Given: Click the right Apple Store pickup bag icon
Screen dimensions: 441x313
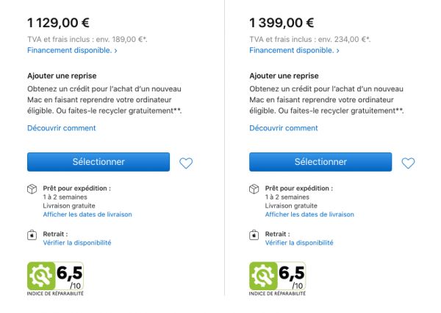Looking at the screenshot, I should 254,236.
